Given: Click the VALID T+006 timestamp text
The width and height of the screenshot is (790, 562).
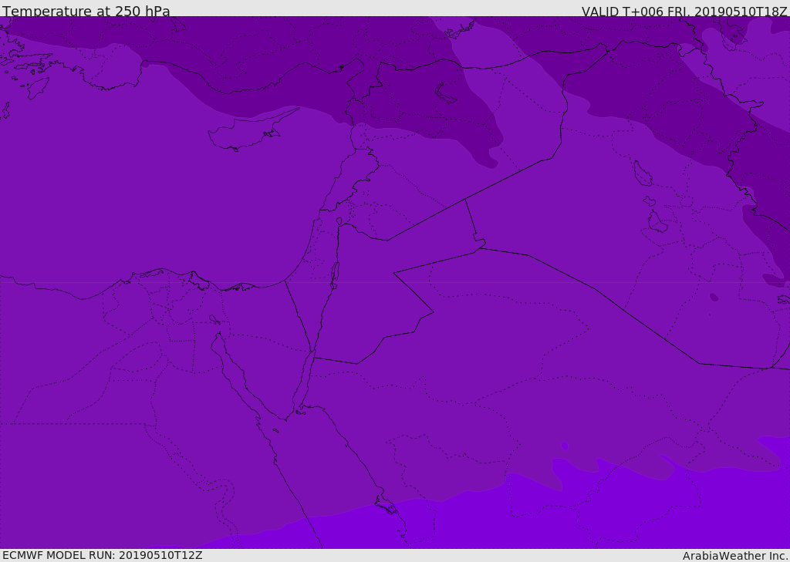Looking at the screenshot, I should click(x=684, y=12).
